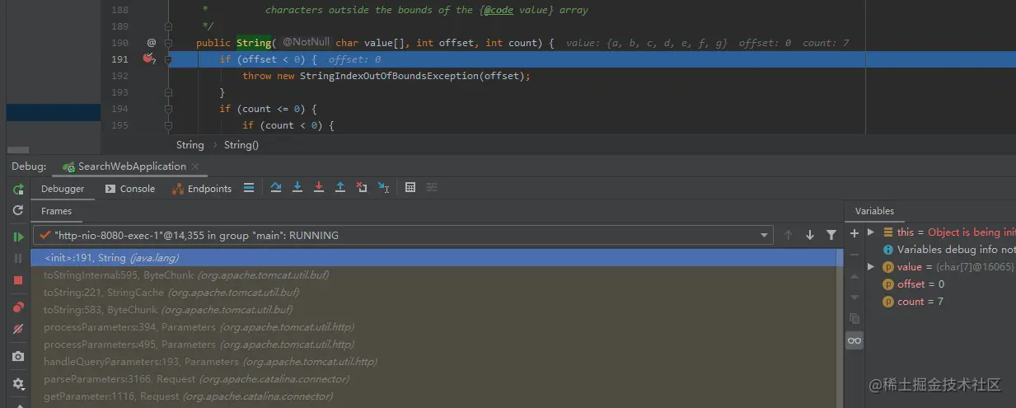The width and height of the screenshot is (1016, 408).
Task: Click the Step Over icon
Action: pos(276,188)
